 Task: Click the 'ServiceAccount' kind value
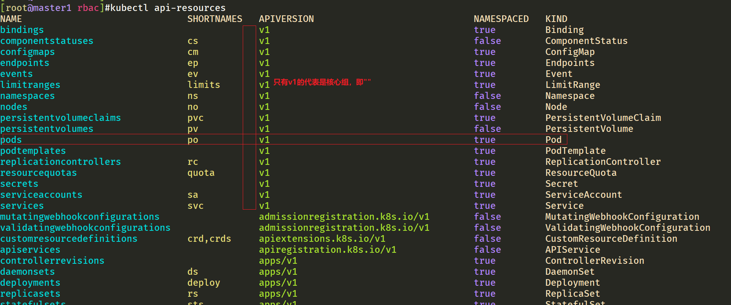pyautogui.click(x=584, y=195)
